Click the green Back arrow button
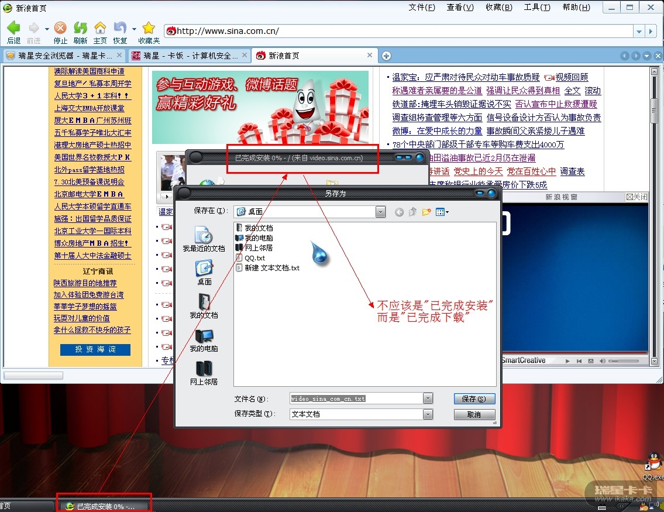Viewport: 664px width, 512px height. [13, 28]
